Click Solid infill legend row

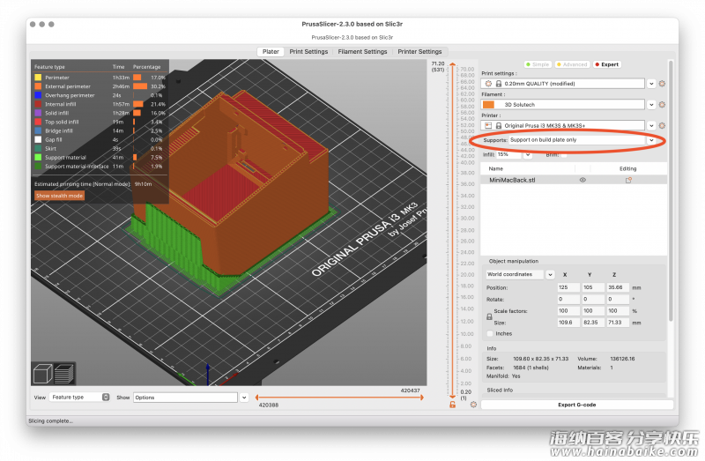(100, 113)
